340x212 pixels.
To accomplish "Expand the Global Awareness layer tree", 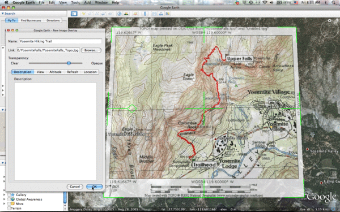I will (4, 199).
